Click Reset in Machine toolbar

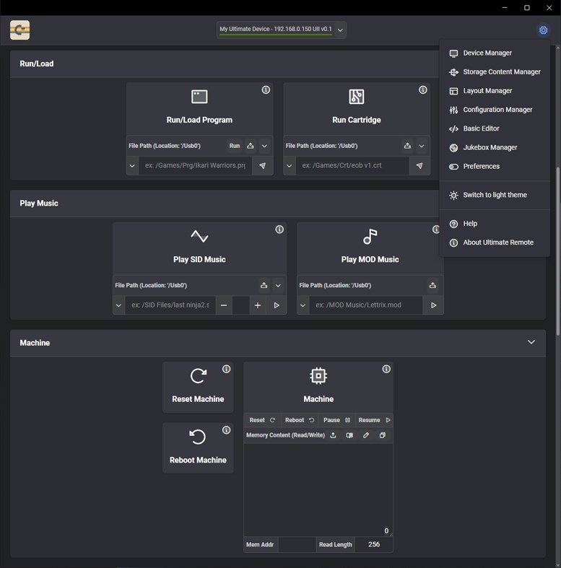click(262, 420)
